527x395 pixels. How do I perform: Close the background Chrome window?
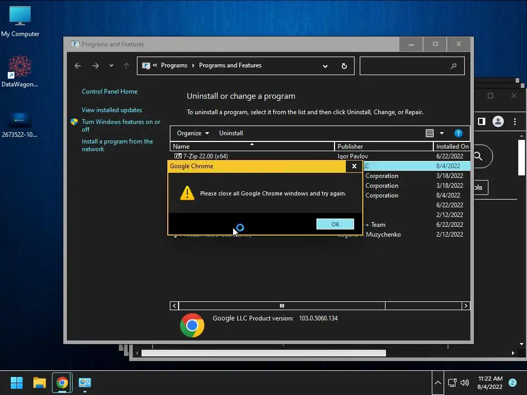click(514, 96)
